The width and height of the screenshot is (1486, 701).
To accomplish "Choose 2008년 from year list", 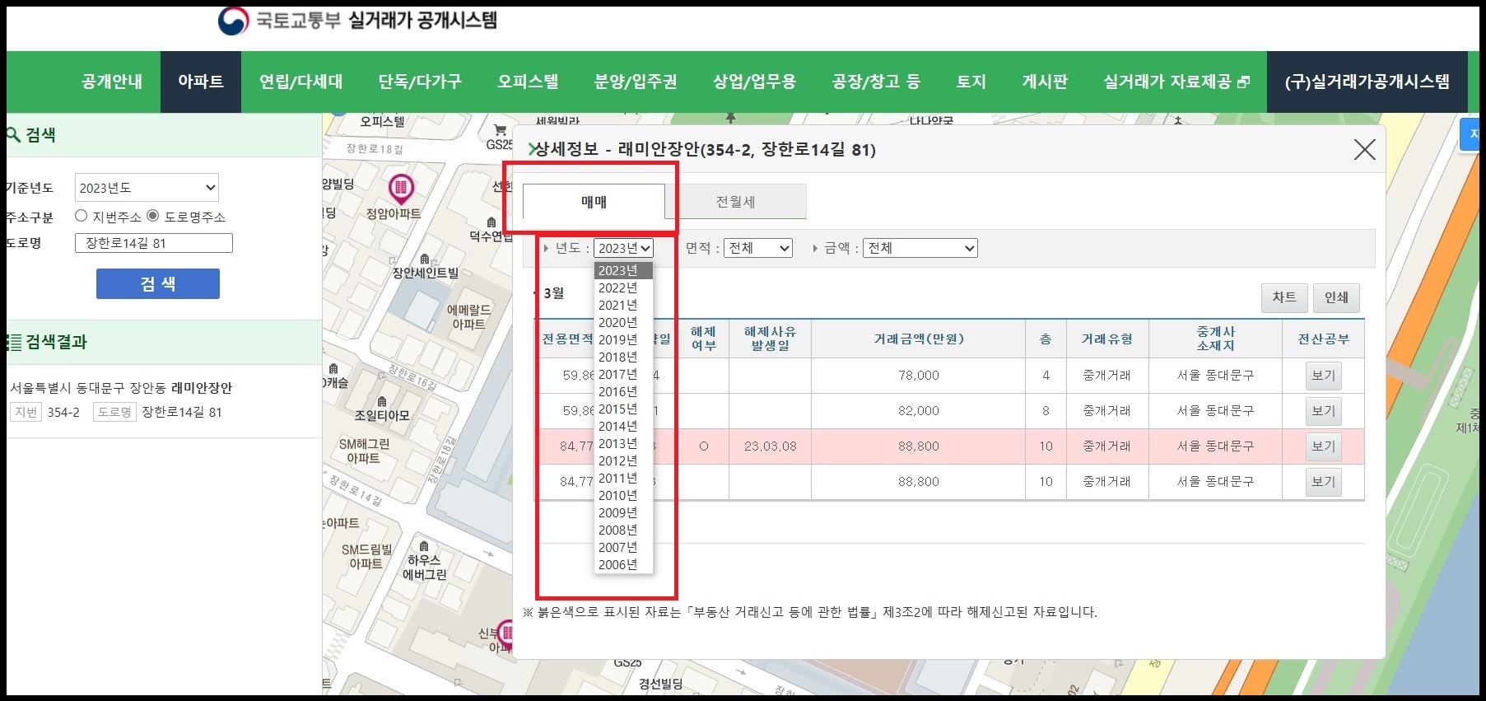I will pyautogui.click(x=623, y=530).
